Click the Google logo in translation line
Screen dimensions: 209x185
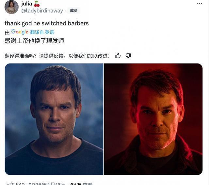(20, 32)
